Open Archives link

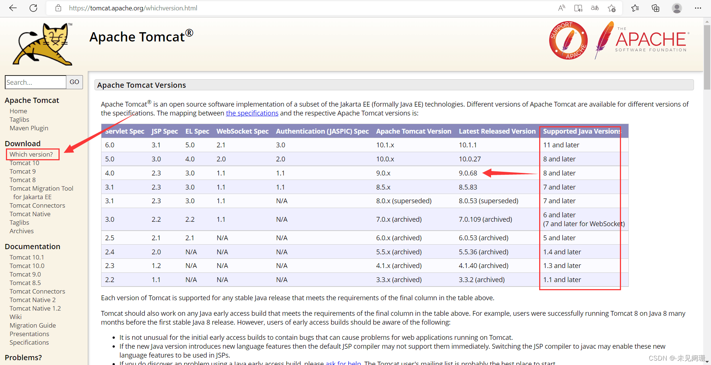coord(21,231)
